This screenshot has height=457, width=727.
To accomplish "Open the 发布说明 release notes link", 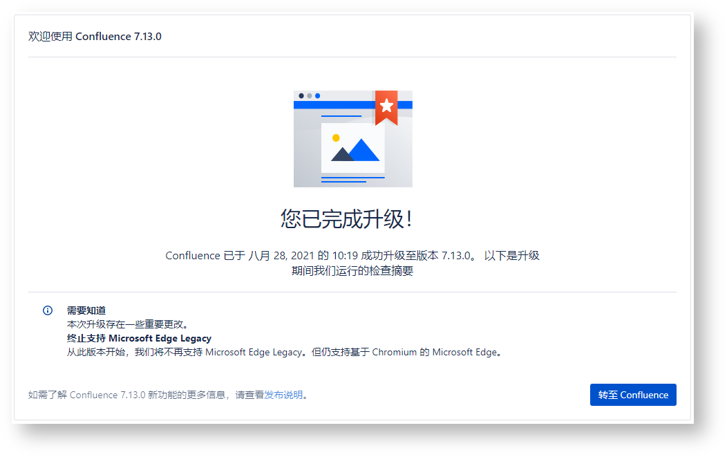I will [x=283, y=395].
